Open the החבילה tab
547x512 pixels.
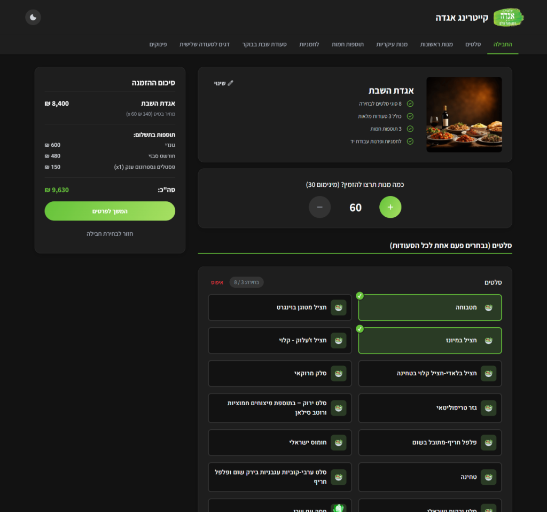click(503, 44)
